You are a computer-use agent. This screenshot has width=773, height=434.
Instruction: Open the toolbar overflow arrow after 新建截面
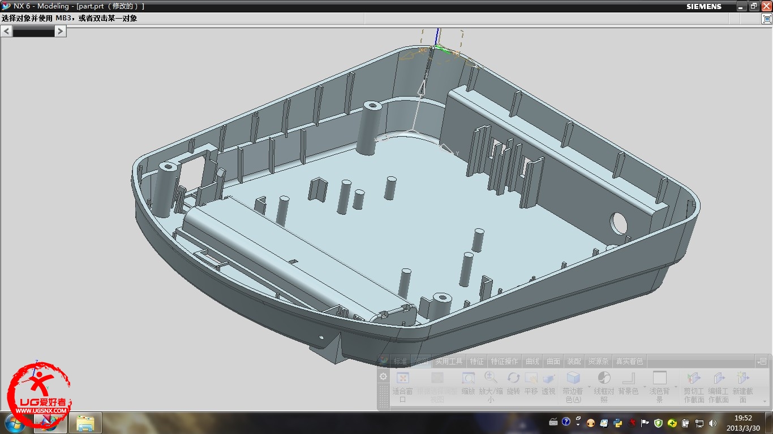765,401
